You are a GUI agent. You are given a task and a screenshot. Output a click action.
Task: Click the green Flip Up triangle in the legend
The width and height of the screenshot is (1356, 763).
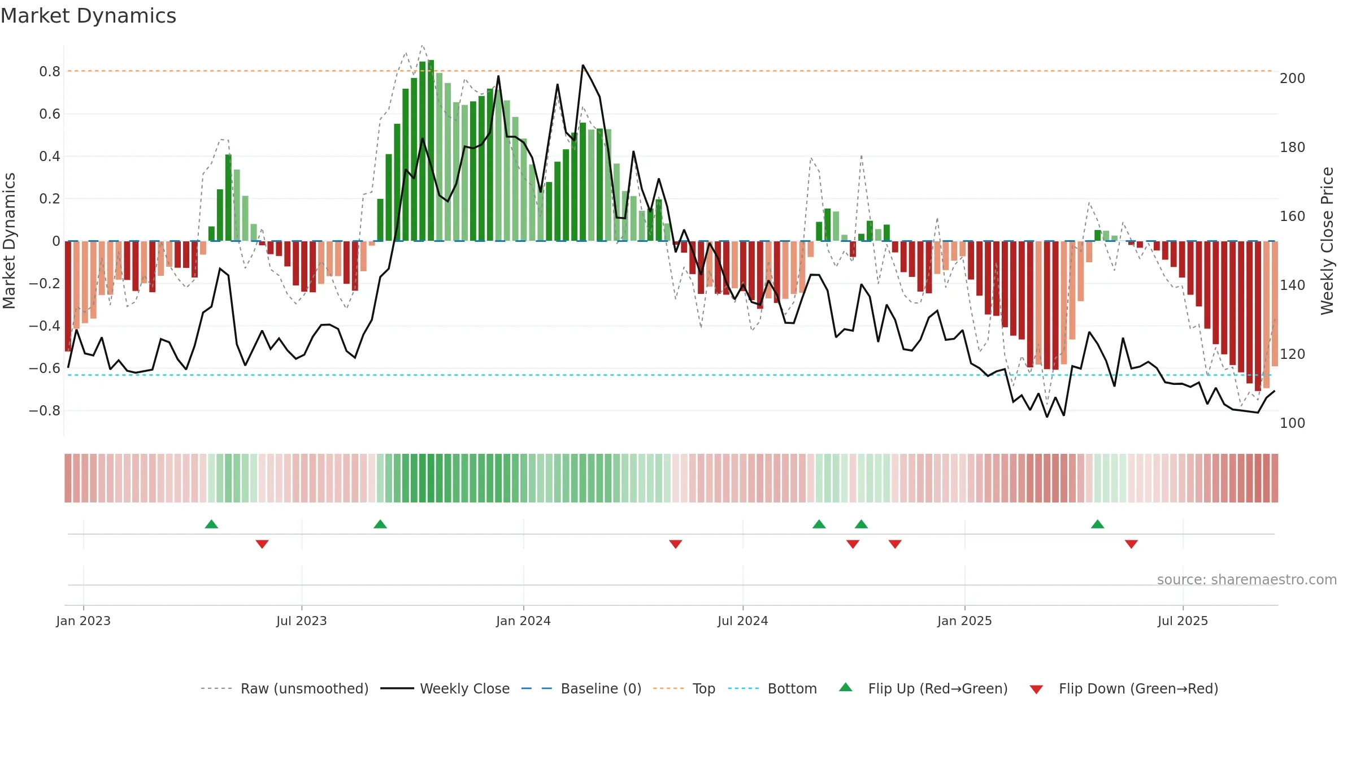(846, 687)
